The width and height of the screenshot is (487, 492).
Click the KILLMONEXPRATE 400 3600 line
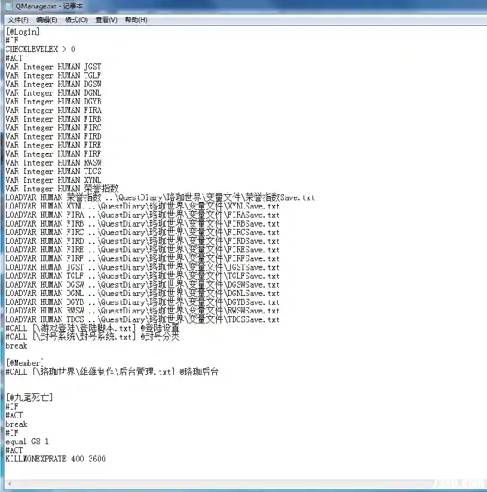click(56, 459)
